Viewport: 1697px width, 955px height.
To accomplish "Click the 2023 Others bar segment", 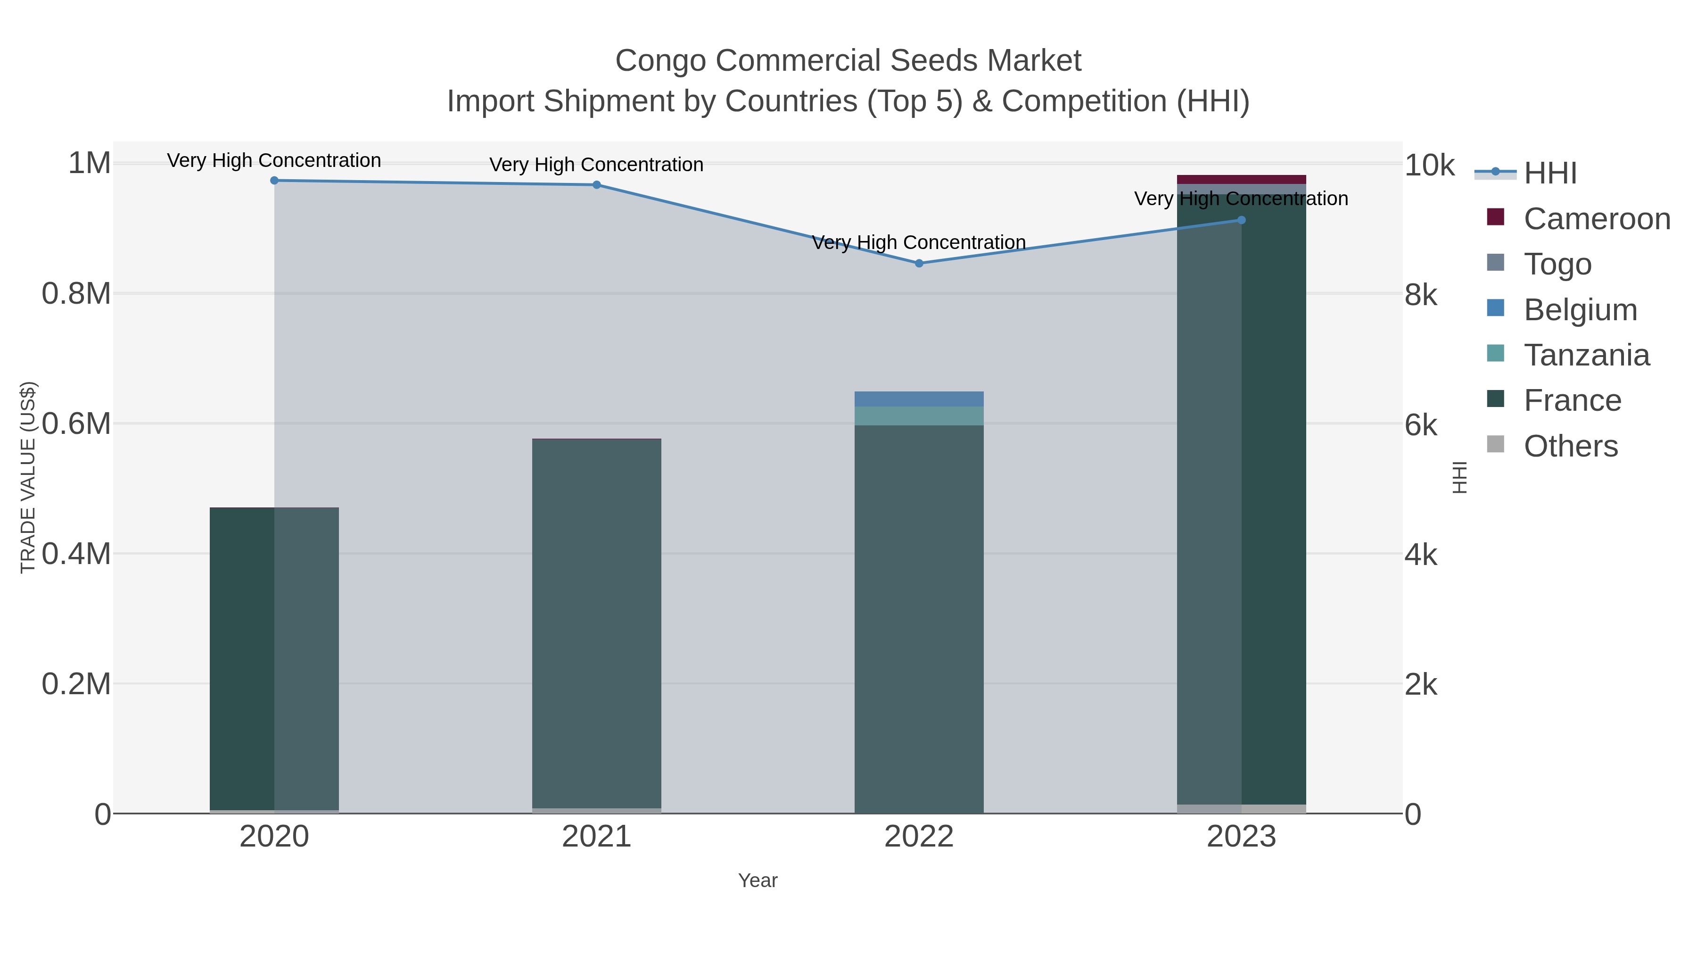I will 1242,809.
